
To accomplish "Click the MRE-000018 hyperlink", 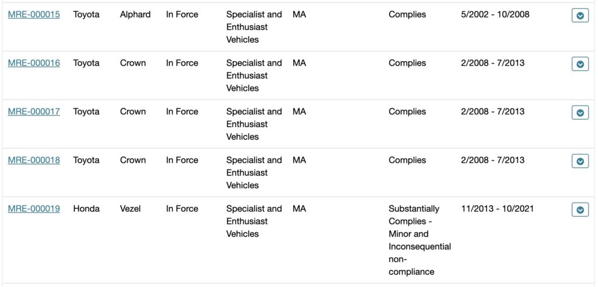I will (x=34, y=160).
